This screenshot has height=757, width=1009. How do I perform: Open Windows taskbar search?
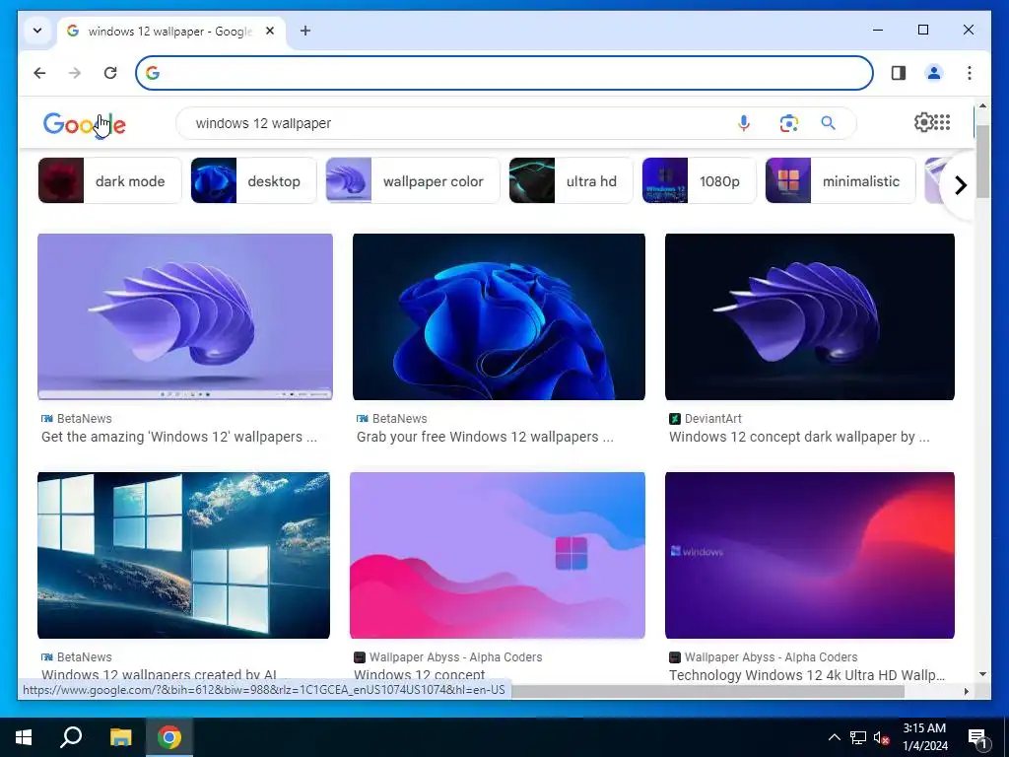[71, 737]
